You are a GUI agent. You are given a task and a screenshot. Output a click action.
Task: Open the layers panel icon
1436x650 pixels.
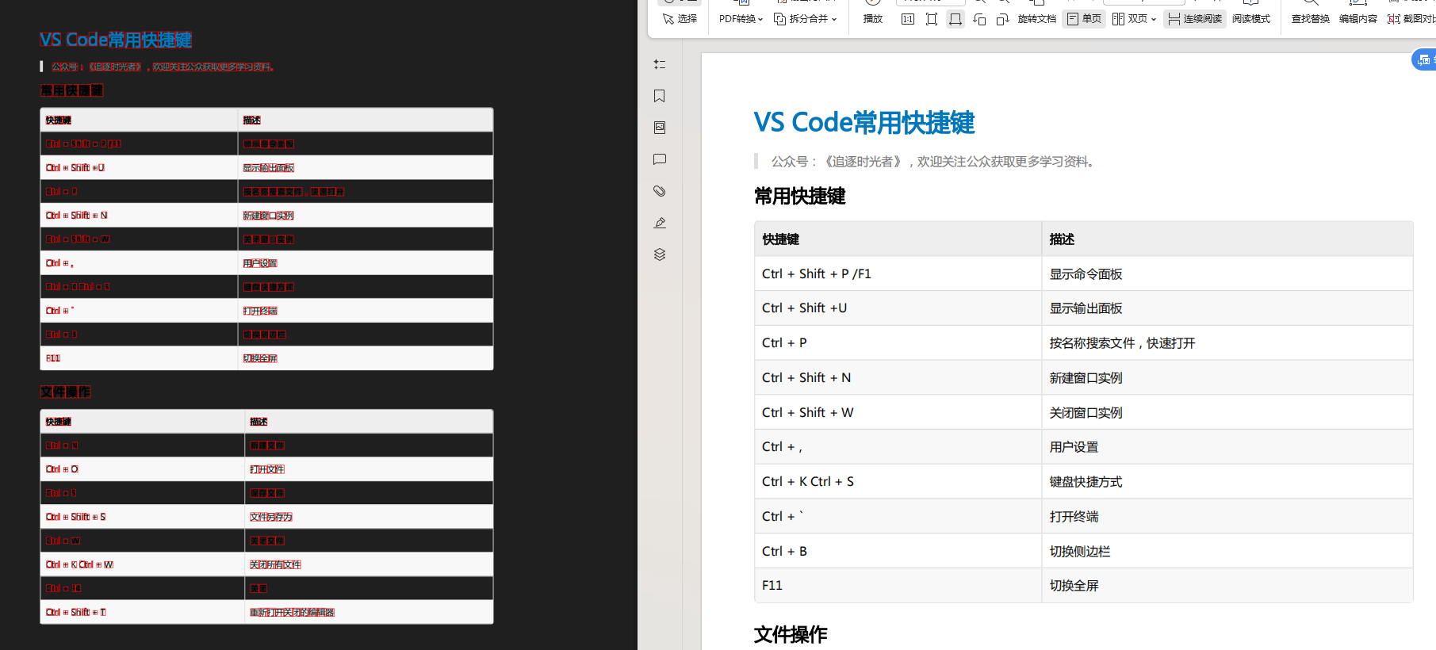point(659,254)
